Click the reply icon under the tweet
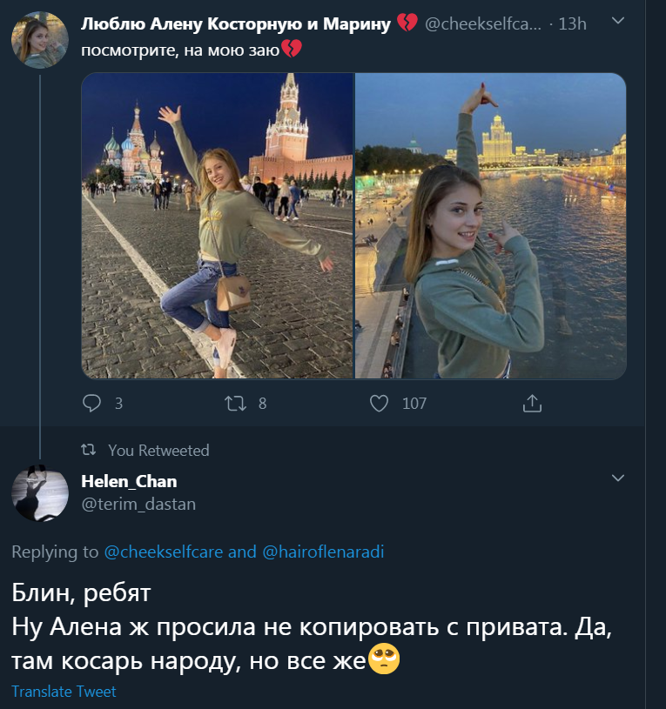The height and width of the screenshot is (709, 666). coord(92,404)
